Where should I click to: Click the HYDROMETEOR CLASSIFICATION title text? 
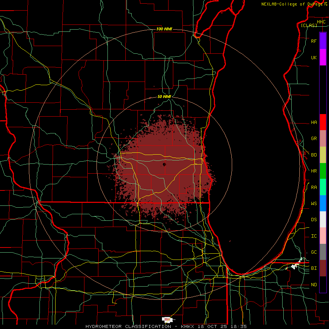point(128,326)
